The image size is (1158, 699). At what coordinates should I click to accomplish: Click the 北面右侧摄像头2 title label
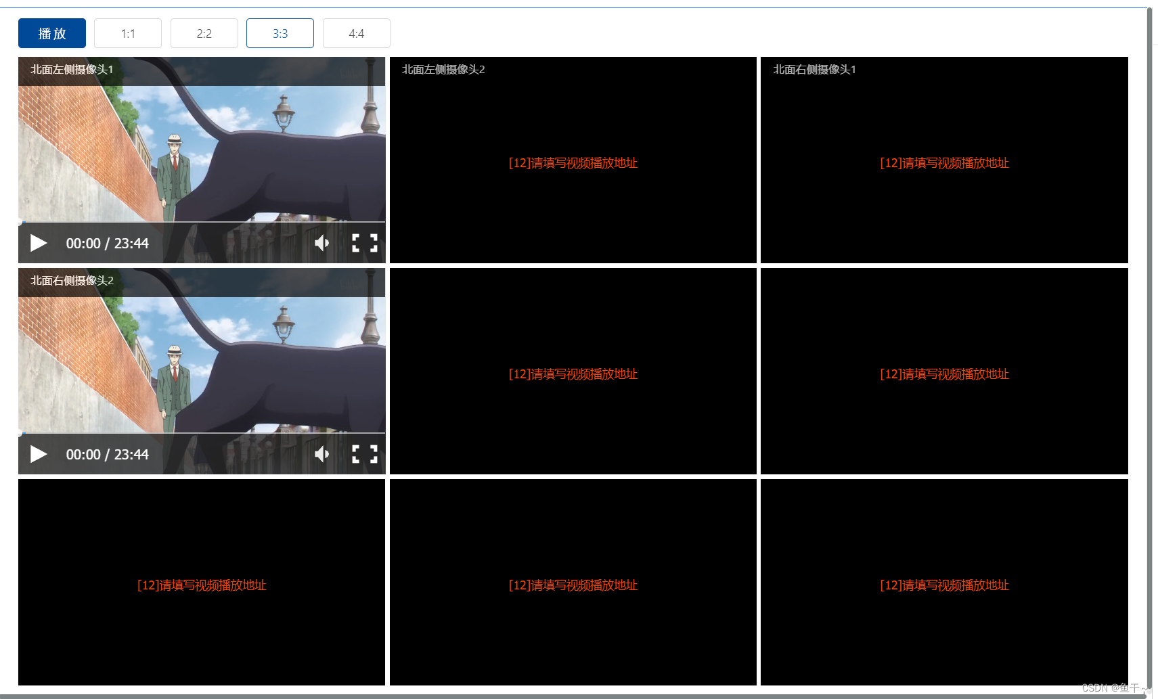pos(72,280)
